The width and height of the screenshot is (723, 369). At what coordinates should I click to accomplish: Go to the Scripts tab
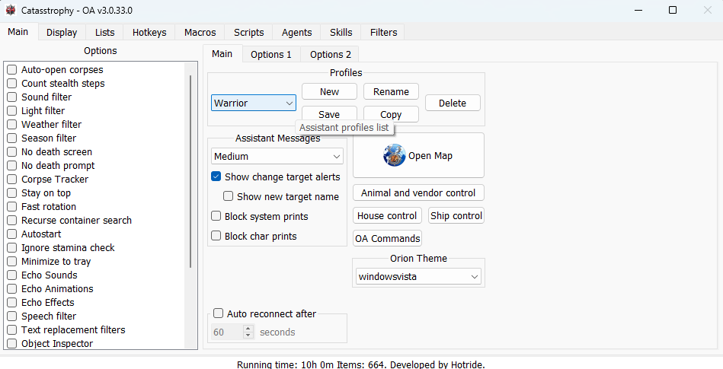[248, 32]
